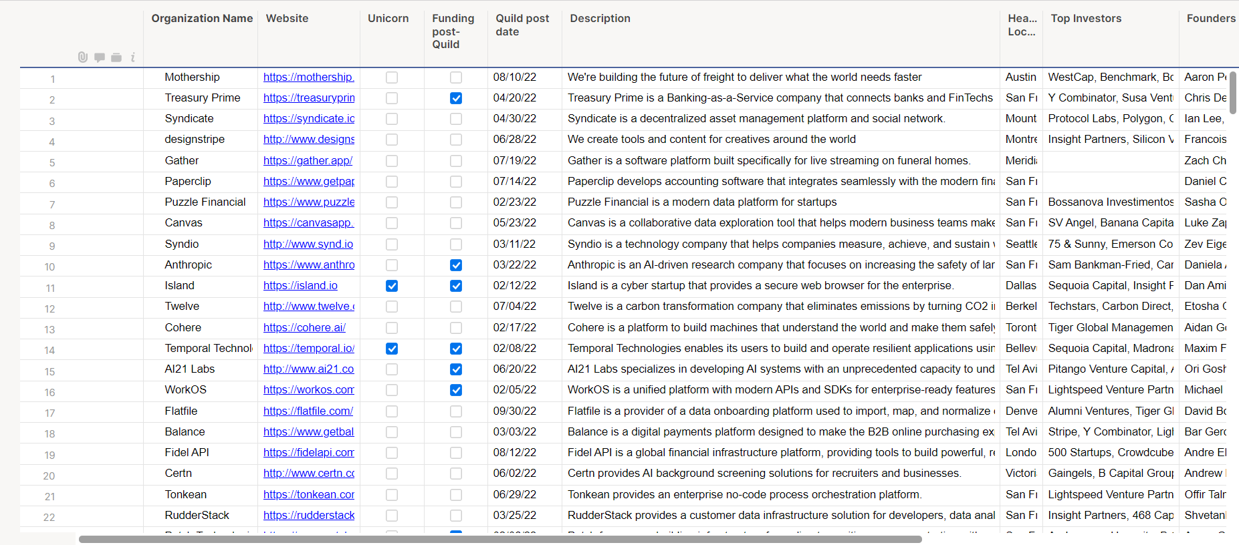Click the Tiger Global Management investors cell
This screenshot has width=1239, height=545.
1111,328
